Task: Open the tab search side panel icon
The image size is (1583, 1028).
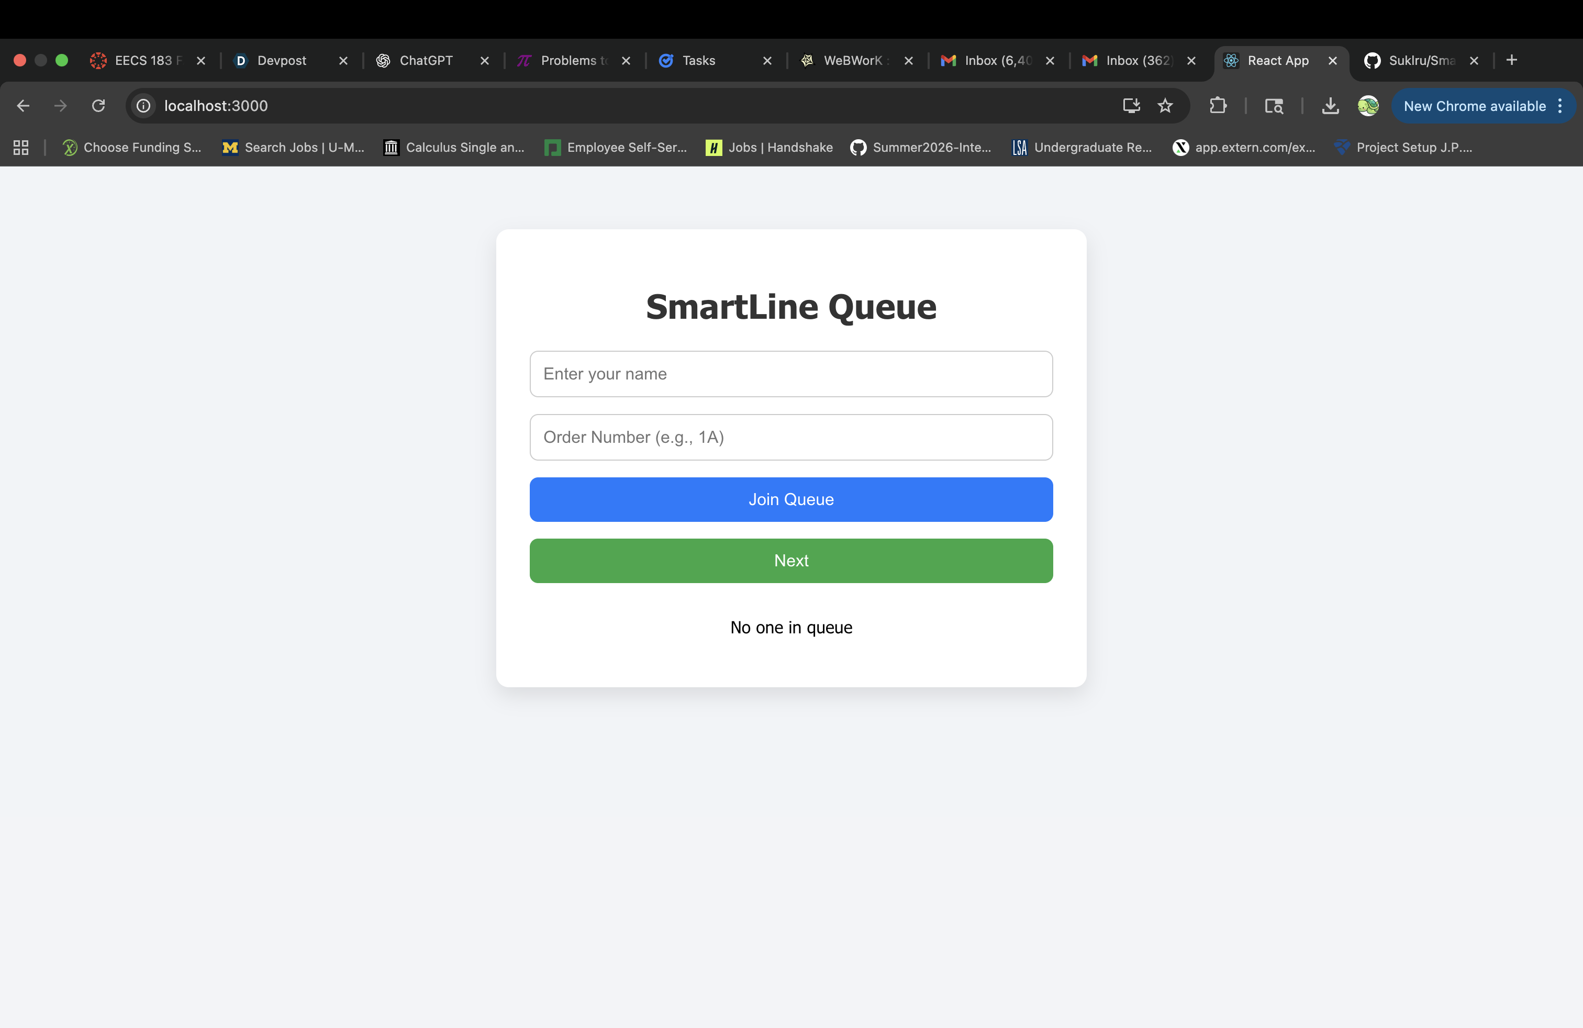Action: click(x=1274, y=106)
